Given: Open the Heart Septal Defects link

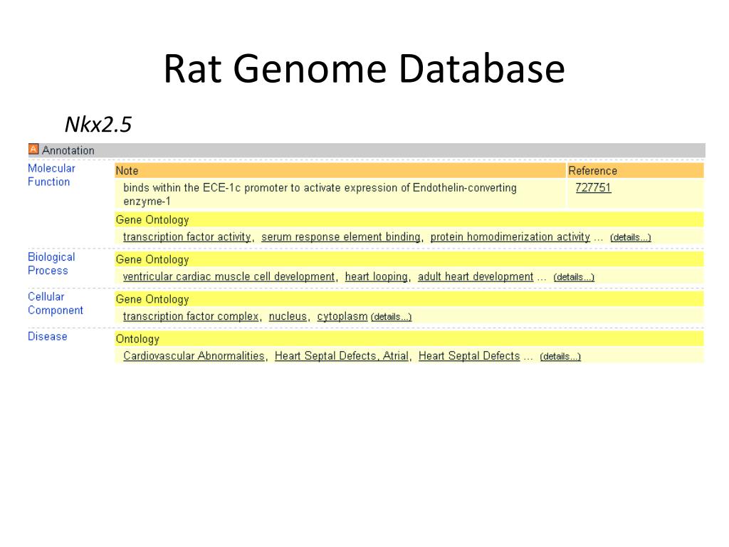Looking at the screenshot, I should (469, 355).
